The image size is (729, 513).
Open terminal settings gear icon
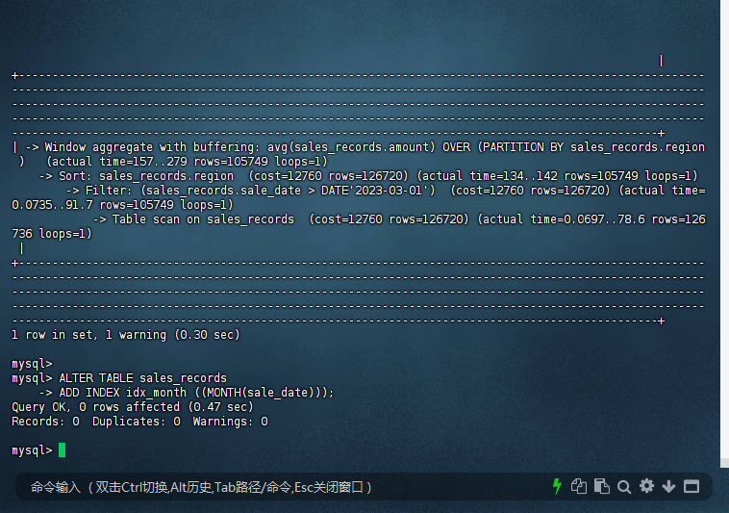(x=646, y=486)
